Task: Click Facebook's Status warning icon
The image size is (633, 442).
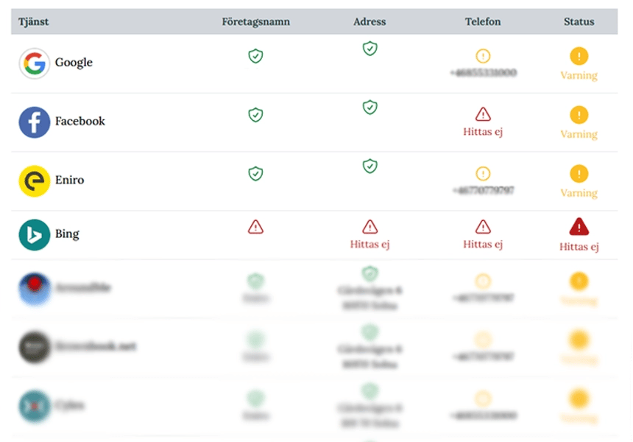Action: 579,115
